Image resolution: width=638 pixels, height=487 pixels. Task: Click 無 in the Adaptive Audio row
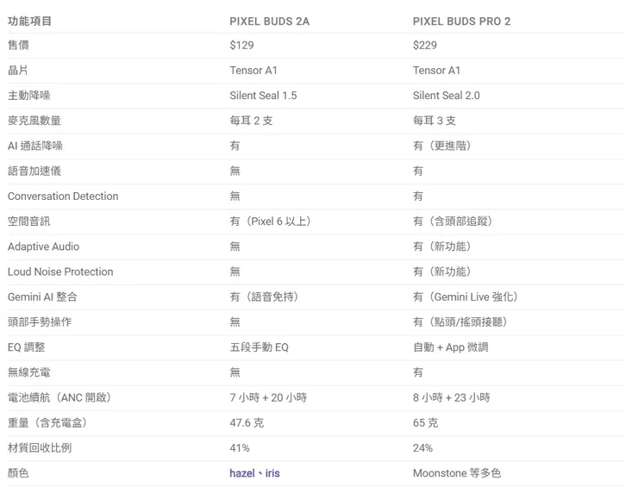tap(235, 247)
